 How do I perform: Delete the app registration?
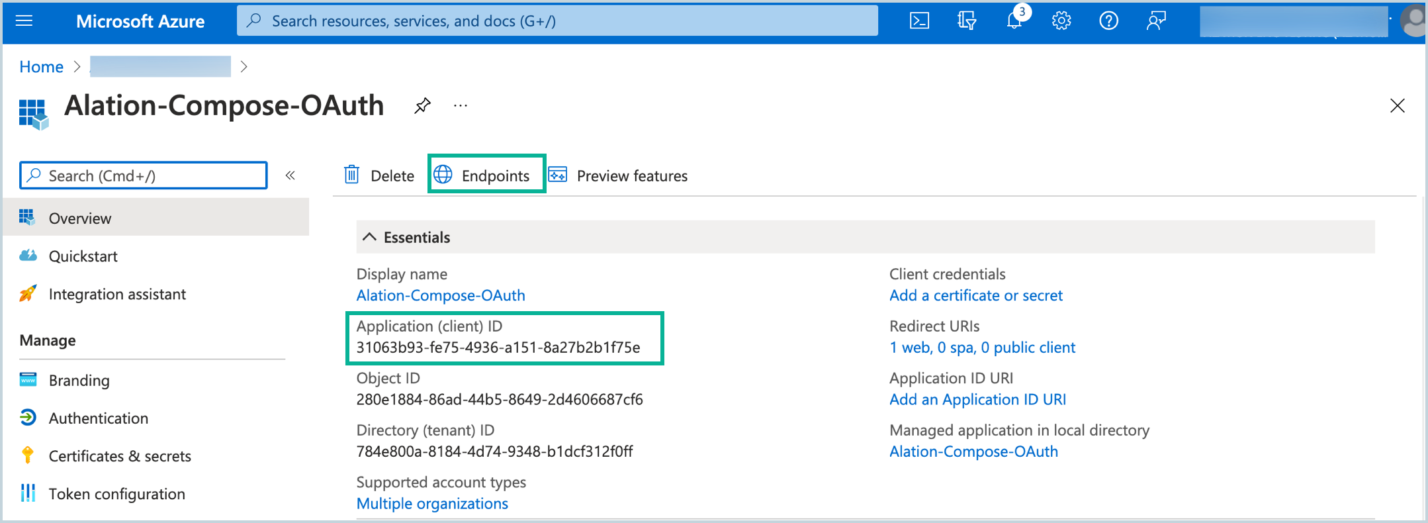[379, 175]
